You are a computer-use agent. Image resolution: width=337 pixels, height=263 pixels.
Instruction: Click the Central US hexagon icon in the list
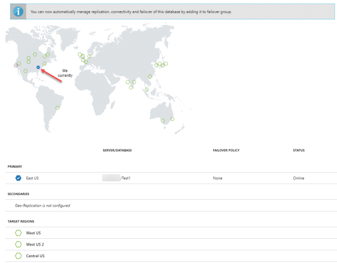click(x=19, y=256)
